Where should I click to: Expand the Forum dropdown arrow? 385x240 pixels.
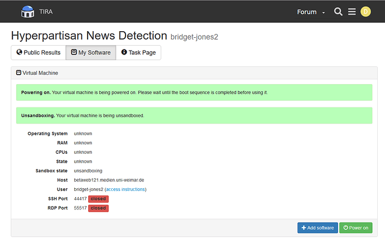click(x=324, y=12)
